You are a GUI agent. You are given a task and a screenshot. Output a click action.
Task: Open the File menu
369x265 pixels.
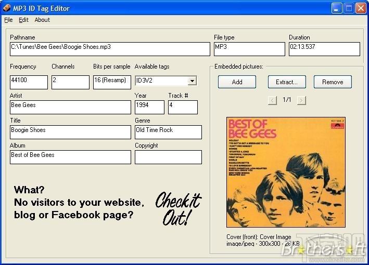tap(8, 20)
